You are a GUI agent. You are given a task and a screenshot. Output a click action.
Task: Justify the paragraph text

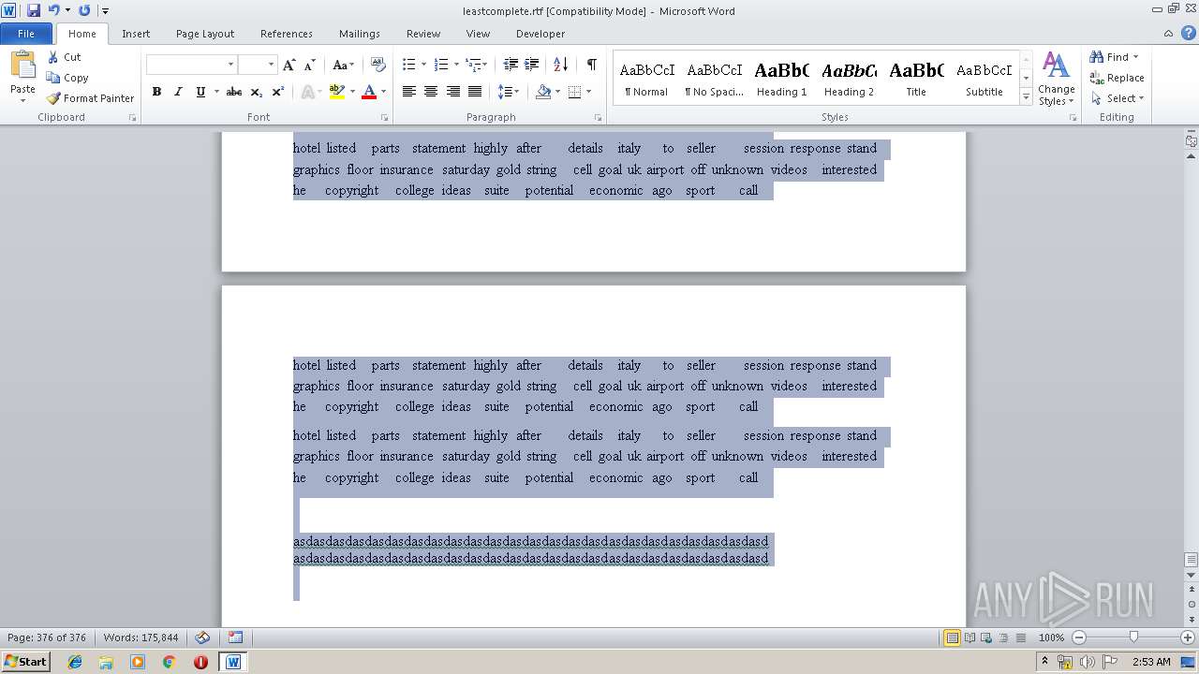click(475, 92)
